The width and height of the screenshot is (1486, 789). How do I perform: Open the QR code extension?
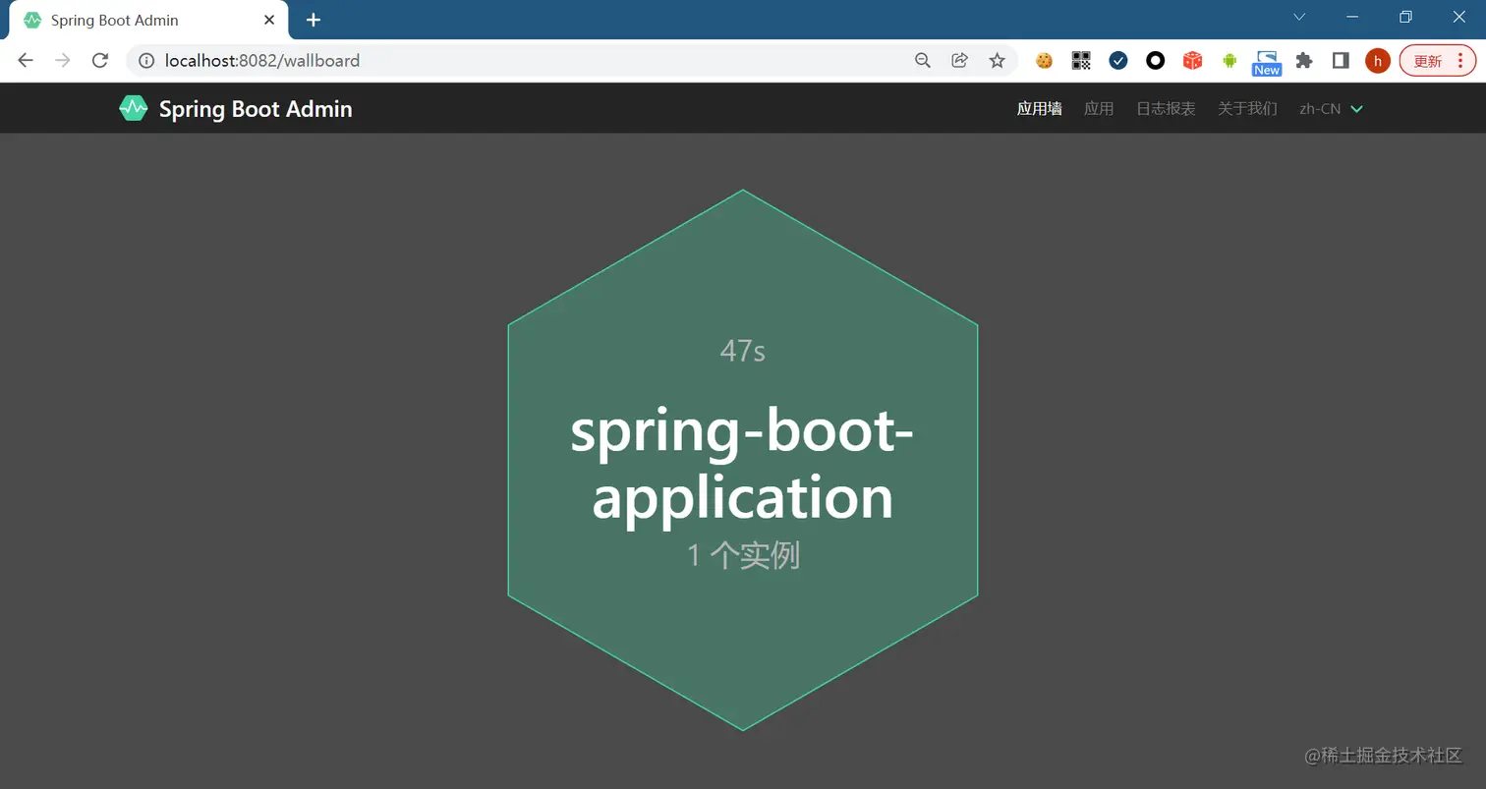click(1081, 61)
